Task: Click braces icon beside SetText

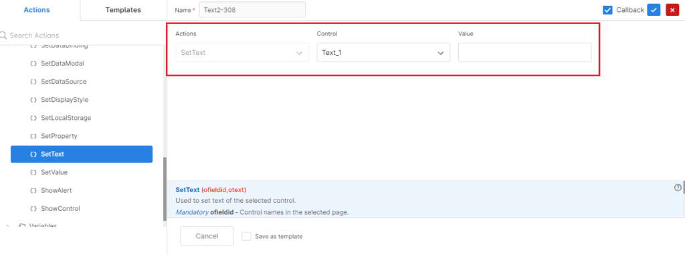Action: click(x=33, y=155)
